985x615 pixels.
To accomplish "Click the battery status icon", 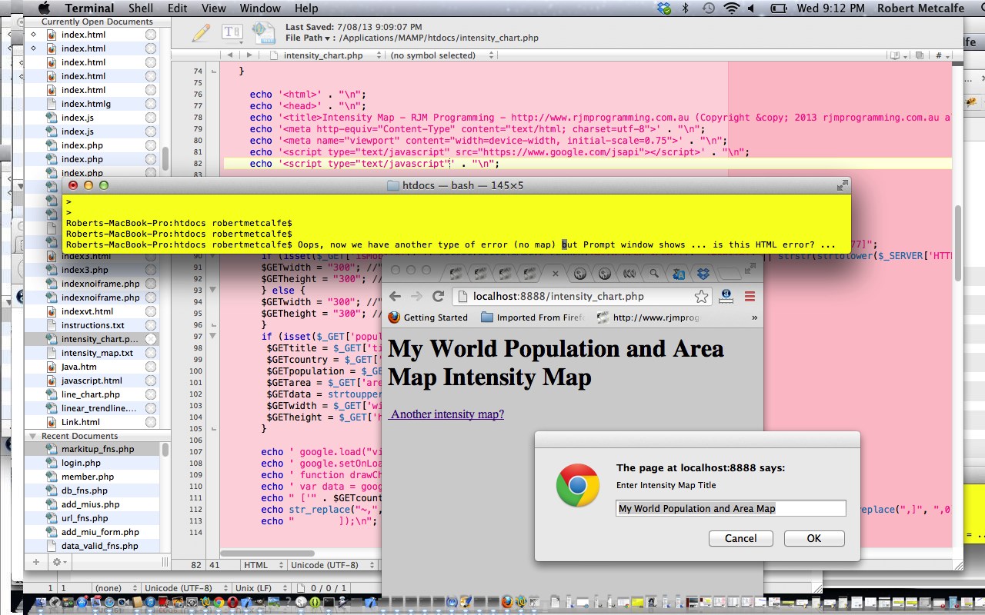I will (x=779, y=8).
